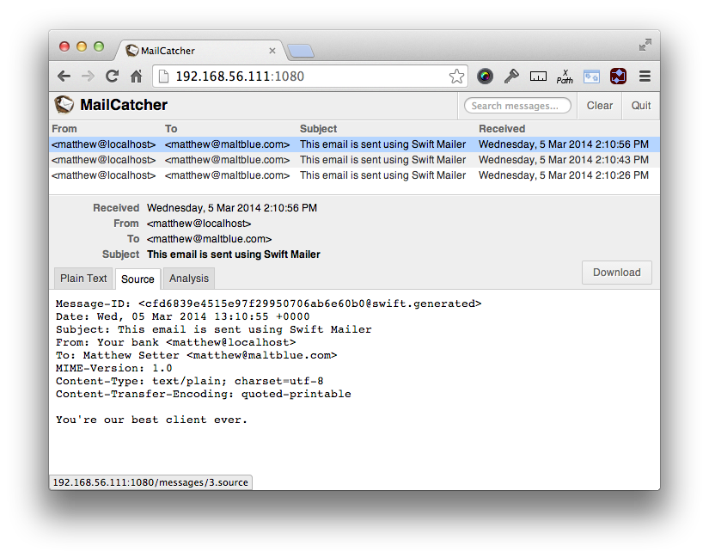
Task: Close the MailCatcher browser tab
Action: [x=272, y=51]
